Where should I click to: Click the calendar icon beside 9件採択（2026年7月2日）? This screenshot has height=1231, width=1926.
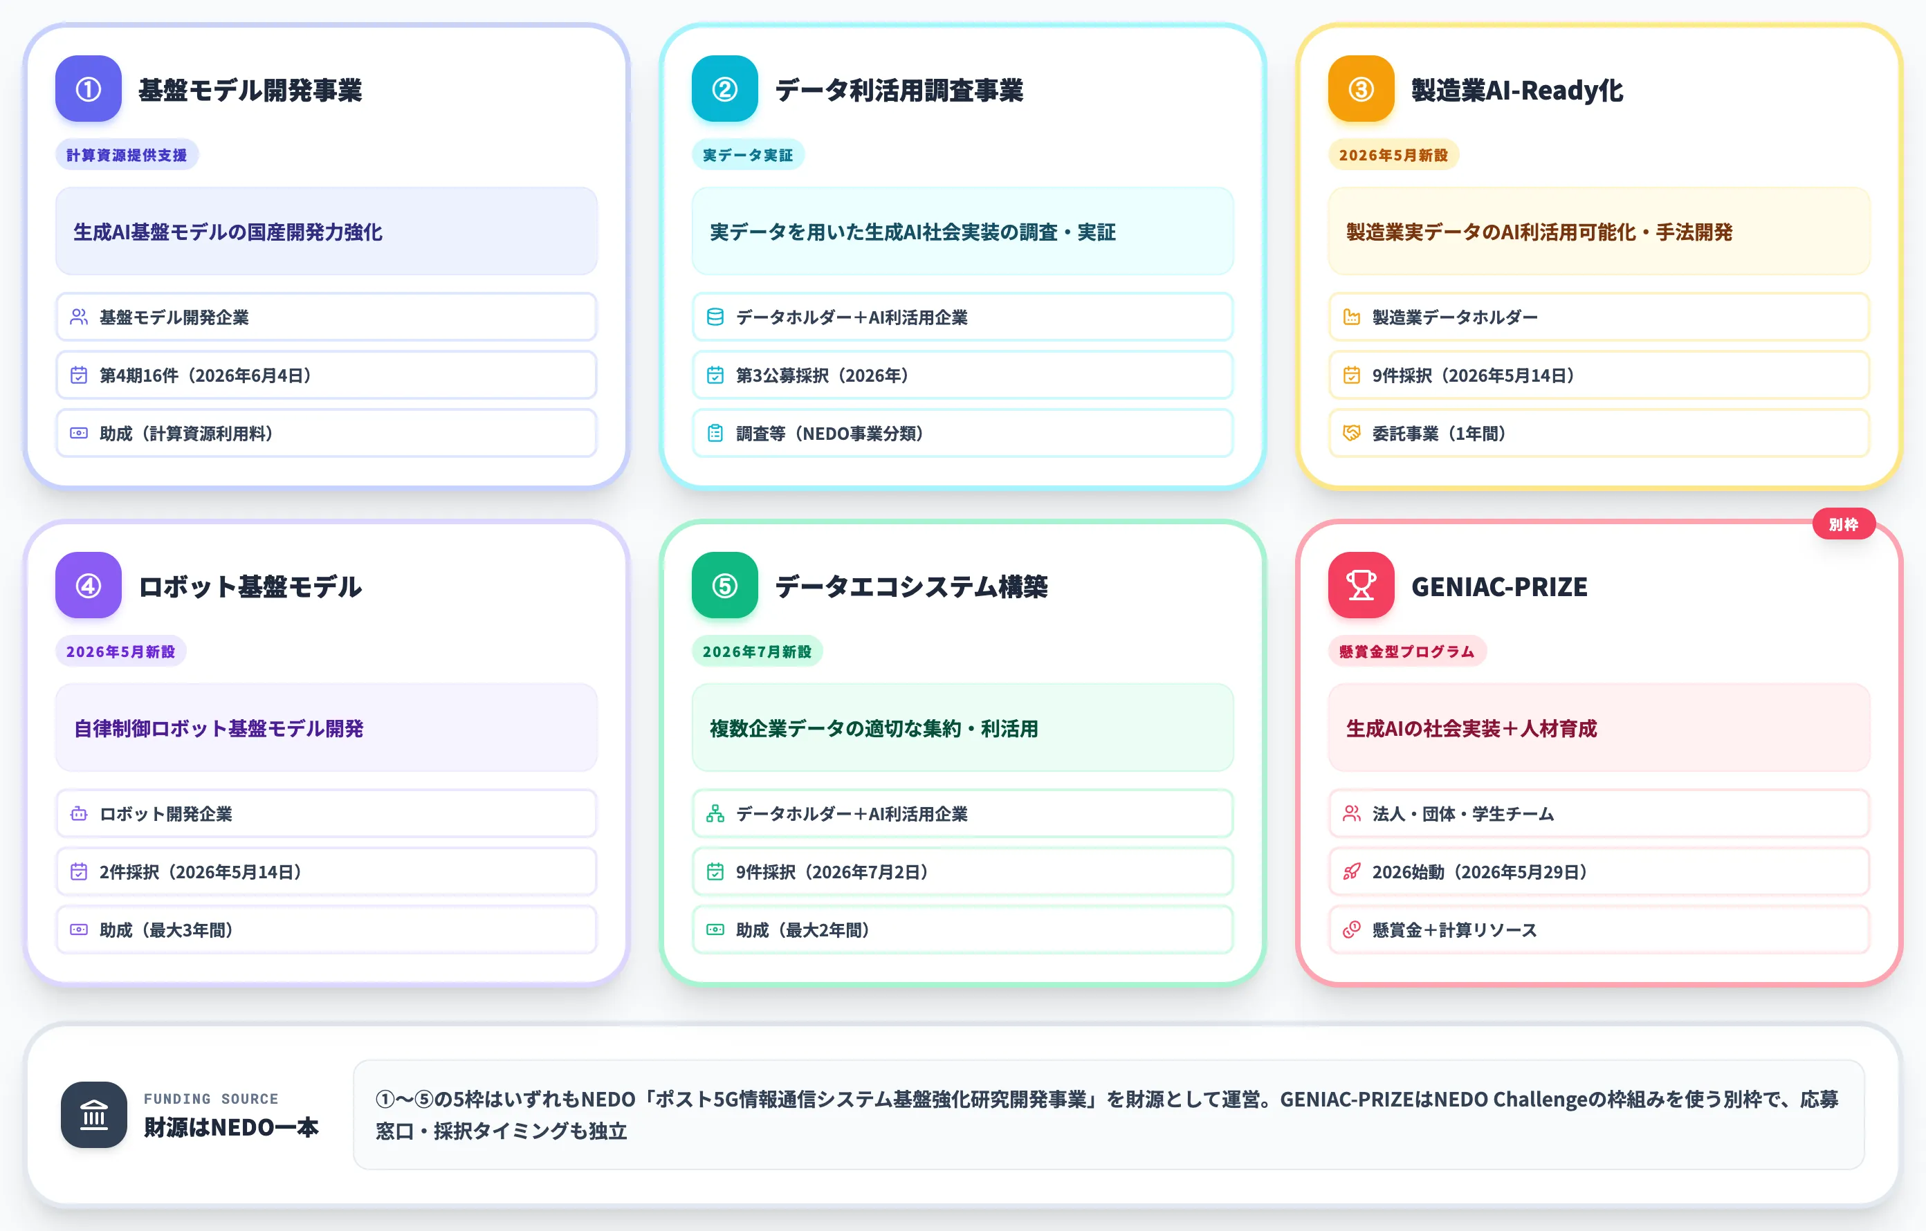(x=715, y=872)
